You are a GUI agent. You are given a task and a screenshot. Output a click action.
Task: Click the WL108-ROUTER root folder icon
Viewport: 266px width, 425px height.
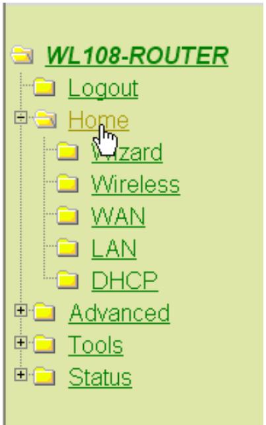22,55
